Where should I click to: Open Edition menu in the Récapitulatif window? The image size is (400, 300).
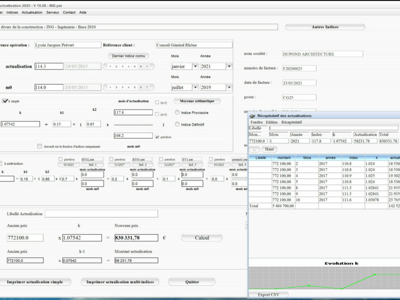tap(272, 122)
